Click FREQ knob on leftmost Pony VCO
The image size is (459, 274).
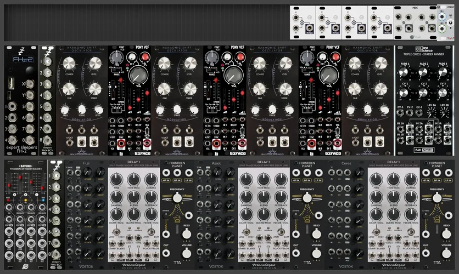point(116,58)
